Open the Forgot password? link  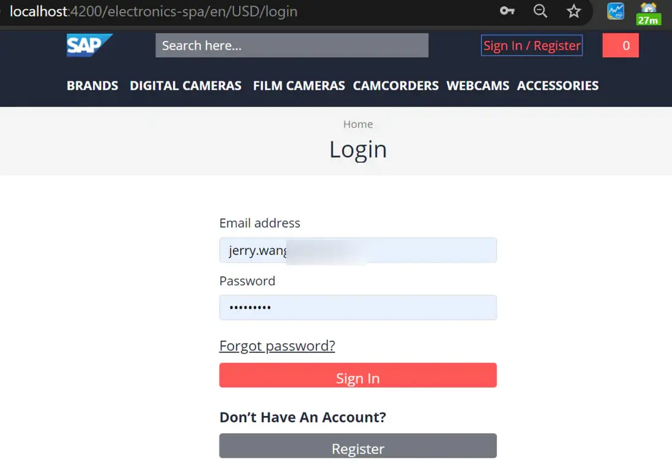(277, 346)
